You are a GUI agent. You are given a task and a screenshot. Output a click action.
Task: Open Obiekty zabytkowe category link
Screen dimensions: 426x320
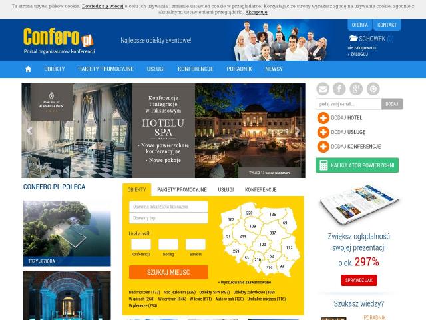pyautogui.click(x=254, y=292)
